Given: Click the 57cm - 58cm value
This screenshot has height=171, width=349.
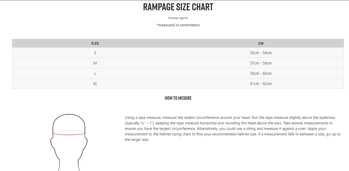Looking at the screenshot, I should 261,63.
